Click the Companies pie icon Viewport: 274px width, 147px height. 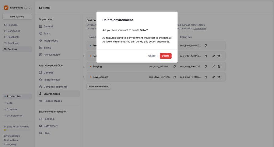5,31
